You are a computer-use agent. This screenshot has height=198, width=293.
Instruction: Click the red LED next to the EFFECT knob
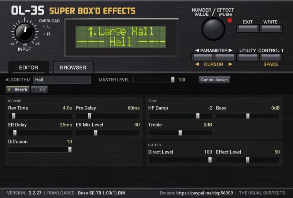pos(230,20)
